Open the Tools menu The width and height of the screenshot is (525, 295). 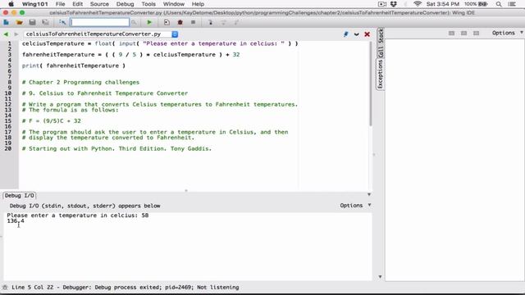click(148, 4)
